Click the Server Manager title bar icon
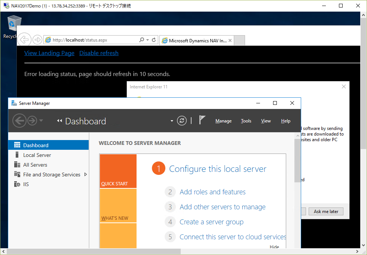Viewport: 367px width, 255px height. point(14,103)
